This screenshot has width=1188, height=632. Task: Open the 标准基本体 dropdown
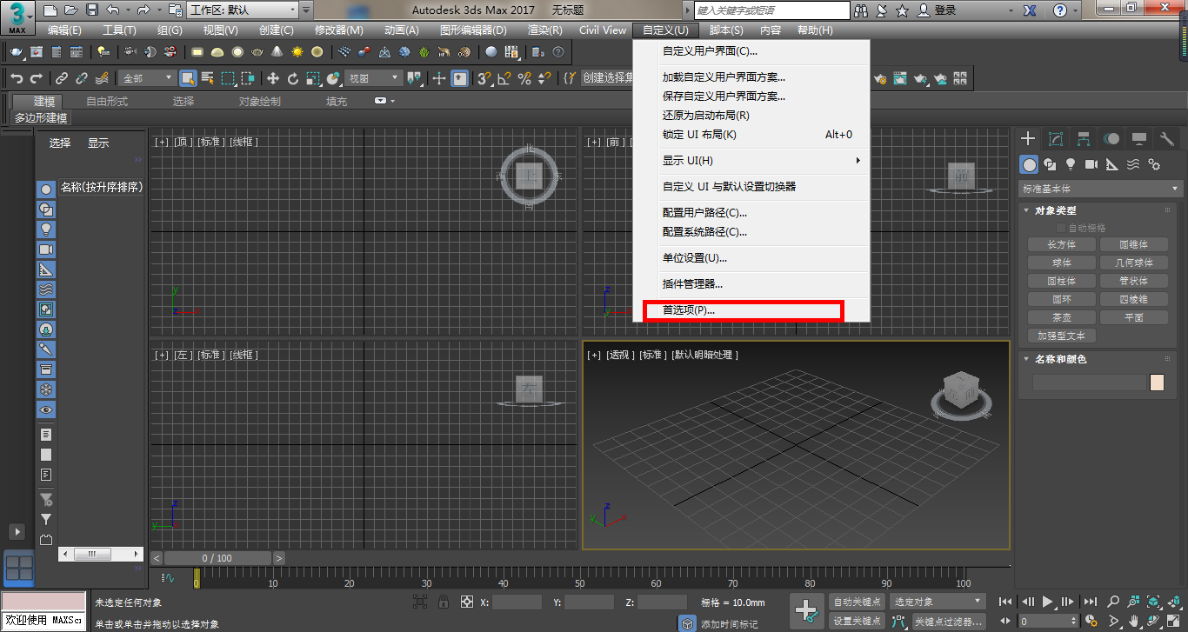click(1100, 189)
